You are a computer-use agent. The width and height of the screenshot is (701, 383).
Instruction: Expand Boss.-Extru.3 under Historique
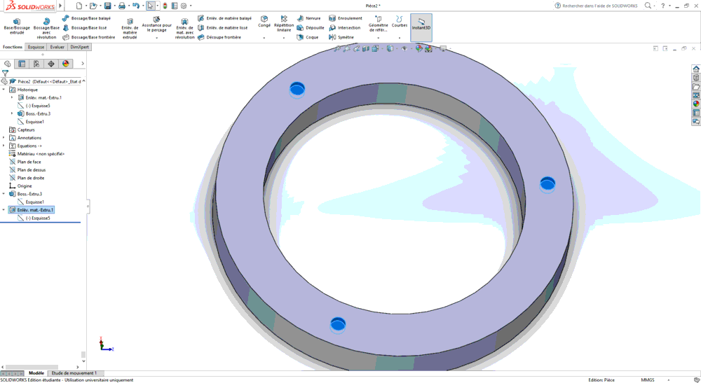point(12,114)
